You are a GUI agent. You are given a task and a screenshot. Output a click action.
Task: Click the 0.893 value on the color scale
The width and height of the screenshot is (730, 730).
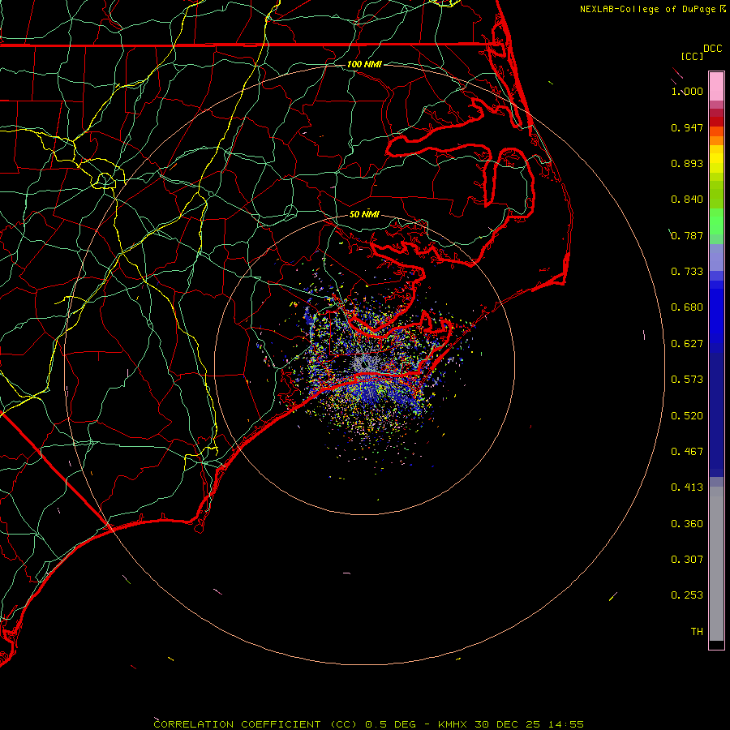687,163
